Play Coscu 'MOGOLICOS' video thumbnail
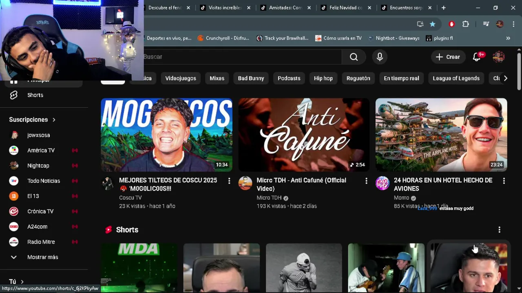The height and width of the screenshot is (293, 522). [166, 135]
